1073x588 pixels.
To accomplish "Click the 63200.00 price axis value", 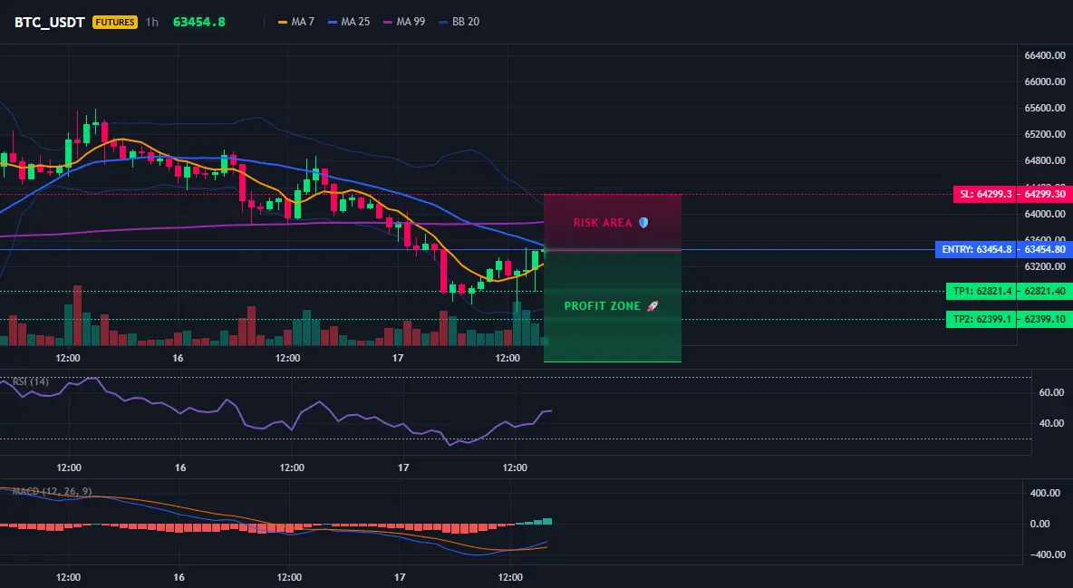I will coord(1045,266).
